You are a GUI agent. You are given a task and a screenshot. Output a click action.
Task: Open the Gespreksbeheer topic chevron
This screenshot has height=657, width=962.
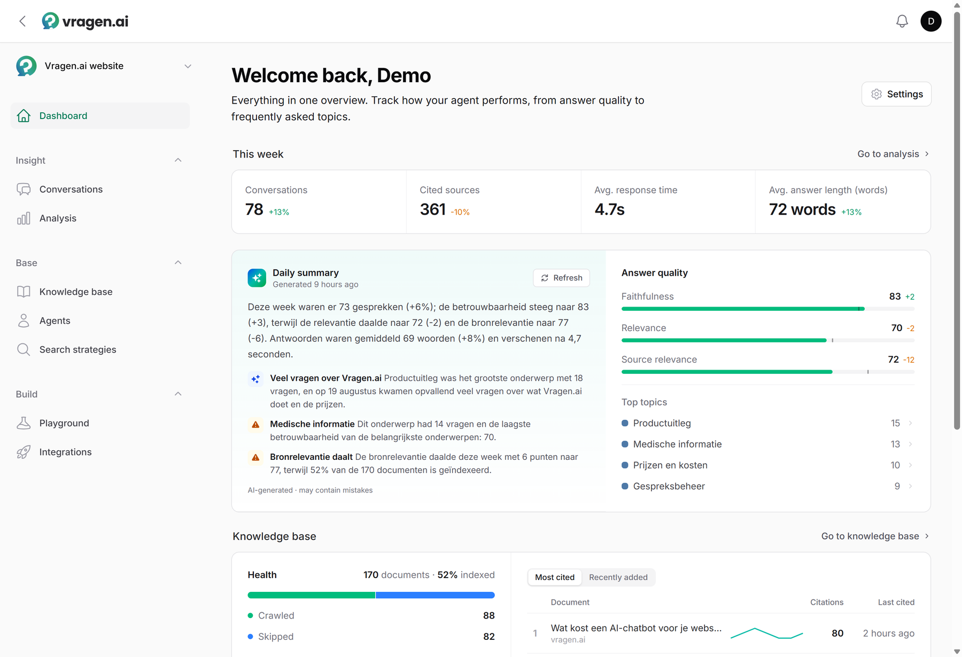910,486
